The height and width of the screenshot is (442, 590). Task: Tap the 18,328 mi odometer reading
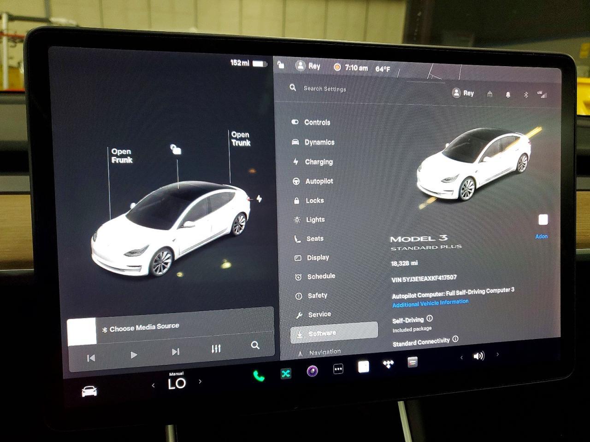coord(404,263)
